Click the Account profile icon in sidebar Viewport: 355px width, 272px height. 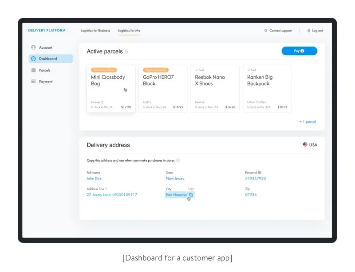33,47
